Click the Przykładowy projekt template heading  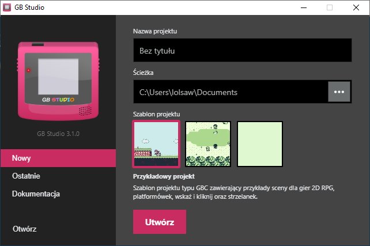[164, 176]
